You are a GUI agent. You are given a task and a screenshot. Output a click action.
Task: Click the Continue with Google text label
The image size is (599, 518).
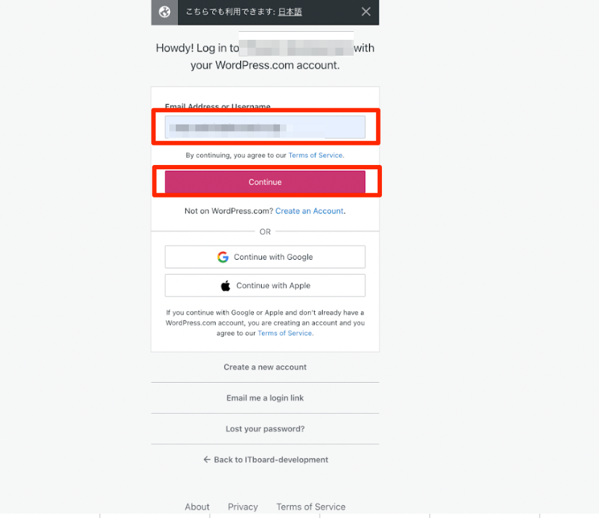[273, 257]
